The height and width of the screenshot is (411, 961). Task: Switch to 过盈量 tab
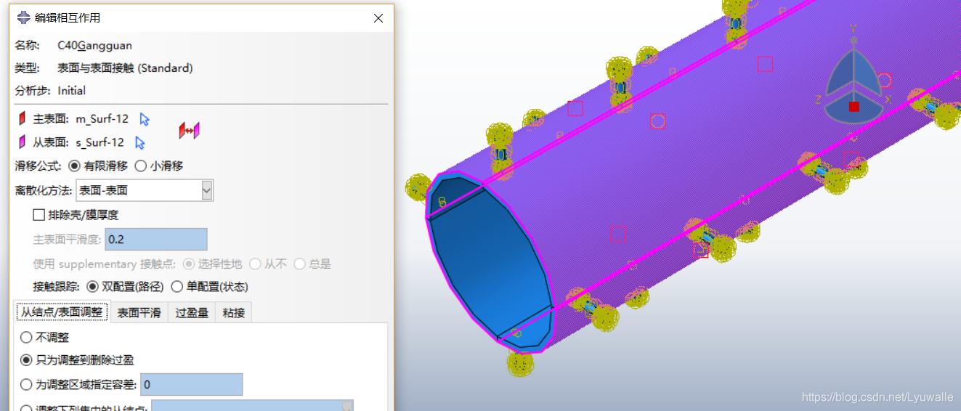pos(192,312)
